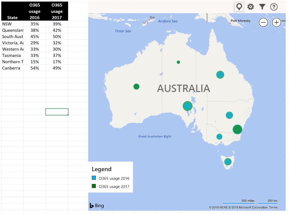Click the 500 miles scale label
The image size is (289, 214).
pyautogui.click(x=248, y=201)
